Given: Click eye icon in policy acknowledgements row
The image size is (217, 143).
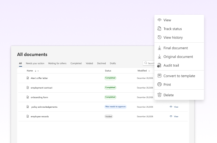Looking at the screenshot, I should click(171, 107).
